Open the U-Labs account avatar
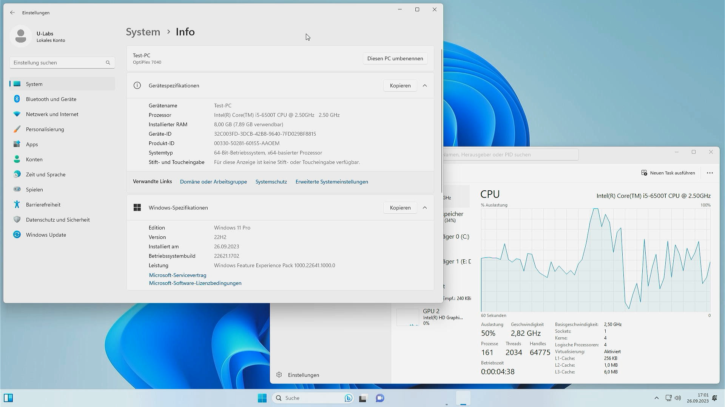 click(21, 37)
